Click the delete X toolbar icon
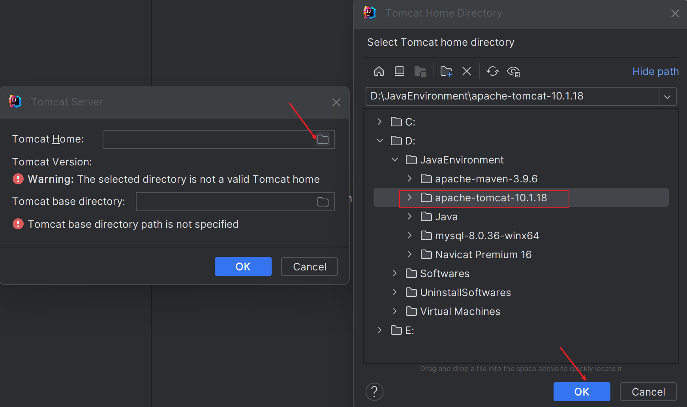Image resolution: width=687 pixels, height=407 pixels. 467,71
